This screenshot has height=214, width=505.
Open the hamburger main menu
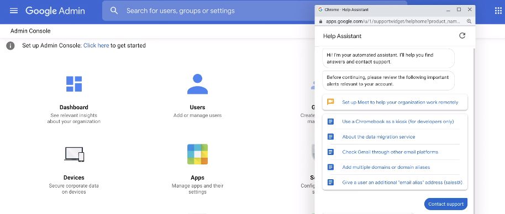13,10
